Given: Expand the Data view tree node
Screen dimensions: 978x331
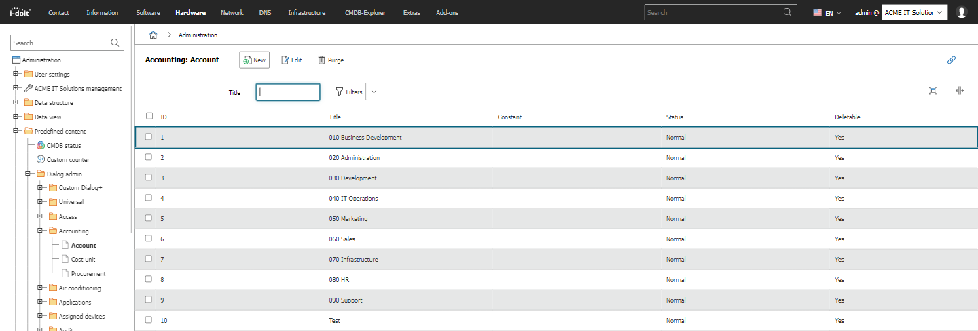Looking at the screenshot, I should (16, 117).
